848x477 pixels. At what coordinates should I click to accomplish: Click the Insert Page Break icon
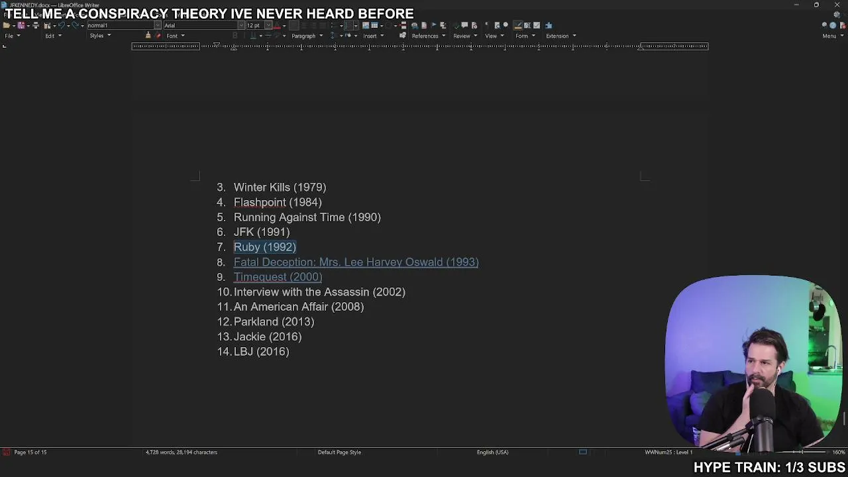tap(403, 25)
